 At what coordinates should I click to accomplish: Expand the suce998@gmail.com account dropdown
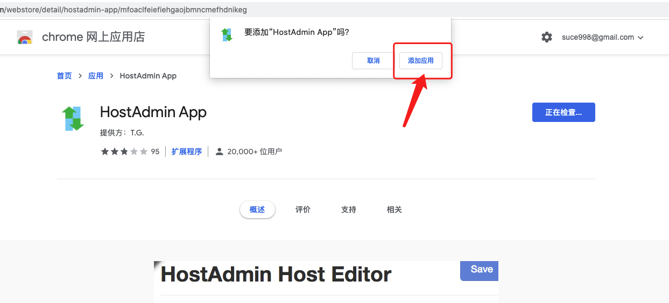(x=603, y=37)
